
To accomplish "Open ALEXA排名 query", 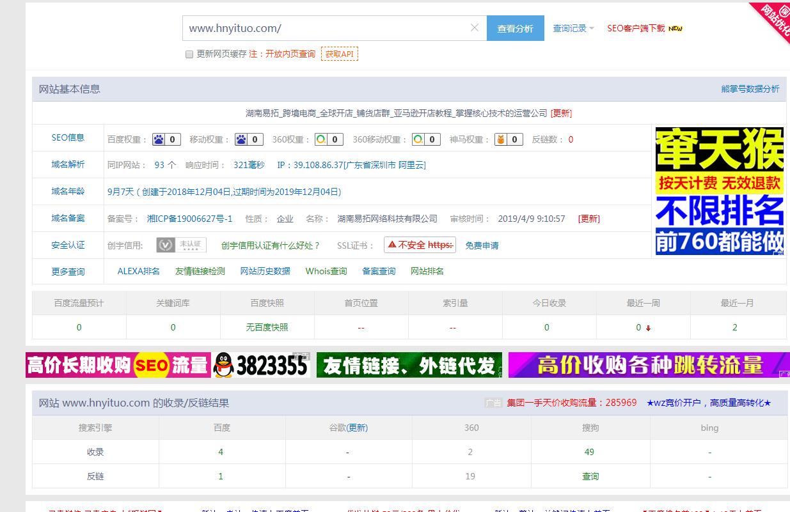I will pos(139,271).
